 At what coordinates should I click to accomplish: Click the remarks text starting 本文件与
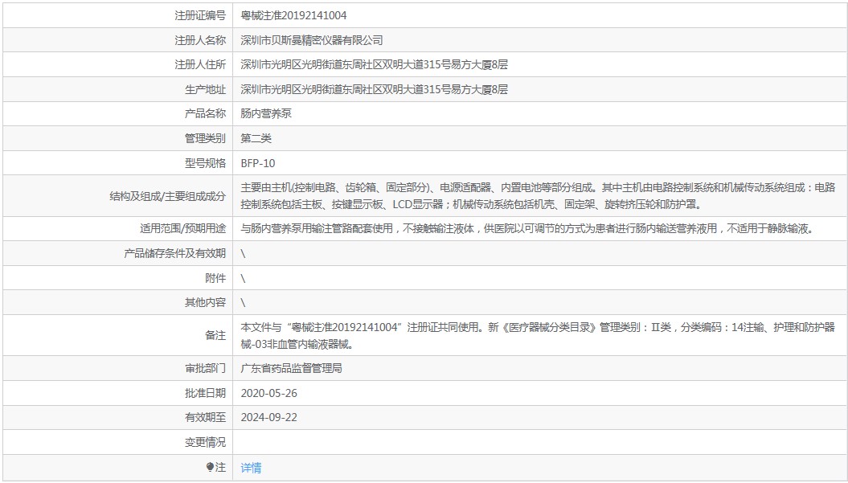tap(538, 335)
